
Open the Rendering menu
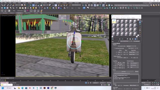(x=51, y=3)
